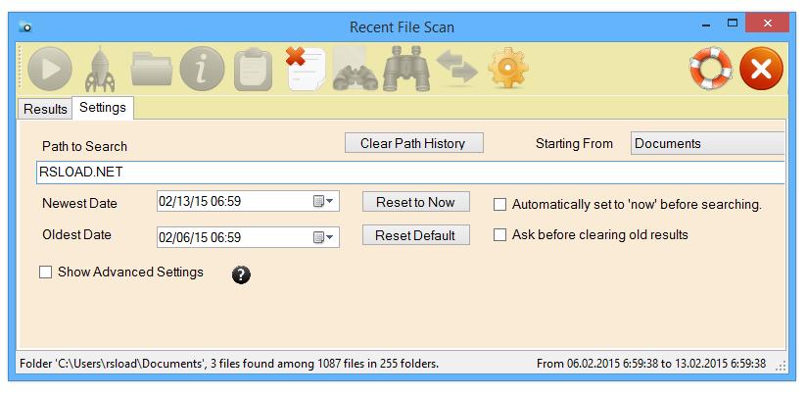Click the 'Path to Search' label
Viewport: 807px width, 397px height.
[x=84, y=147]
